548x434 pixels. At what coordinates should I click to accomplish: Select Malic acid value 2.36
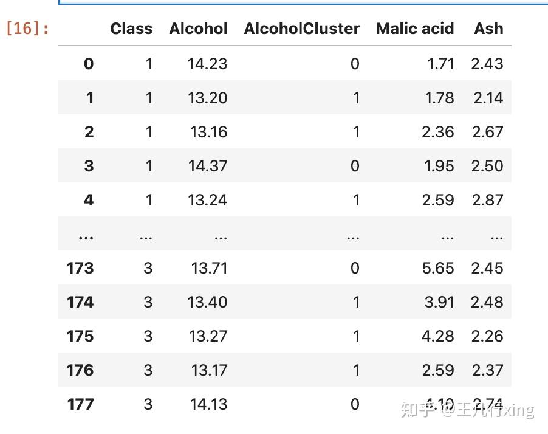coord(437,132)
